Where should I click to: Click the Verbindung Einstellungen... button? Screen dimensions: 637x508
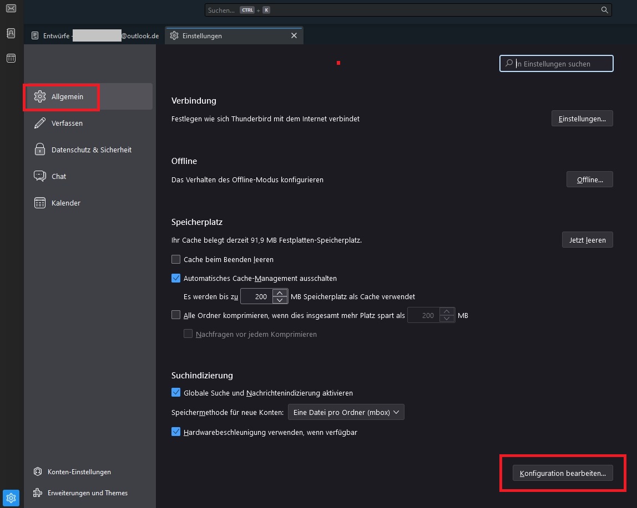coord(582,119)
